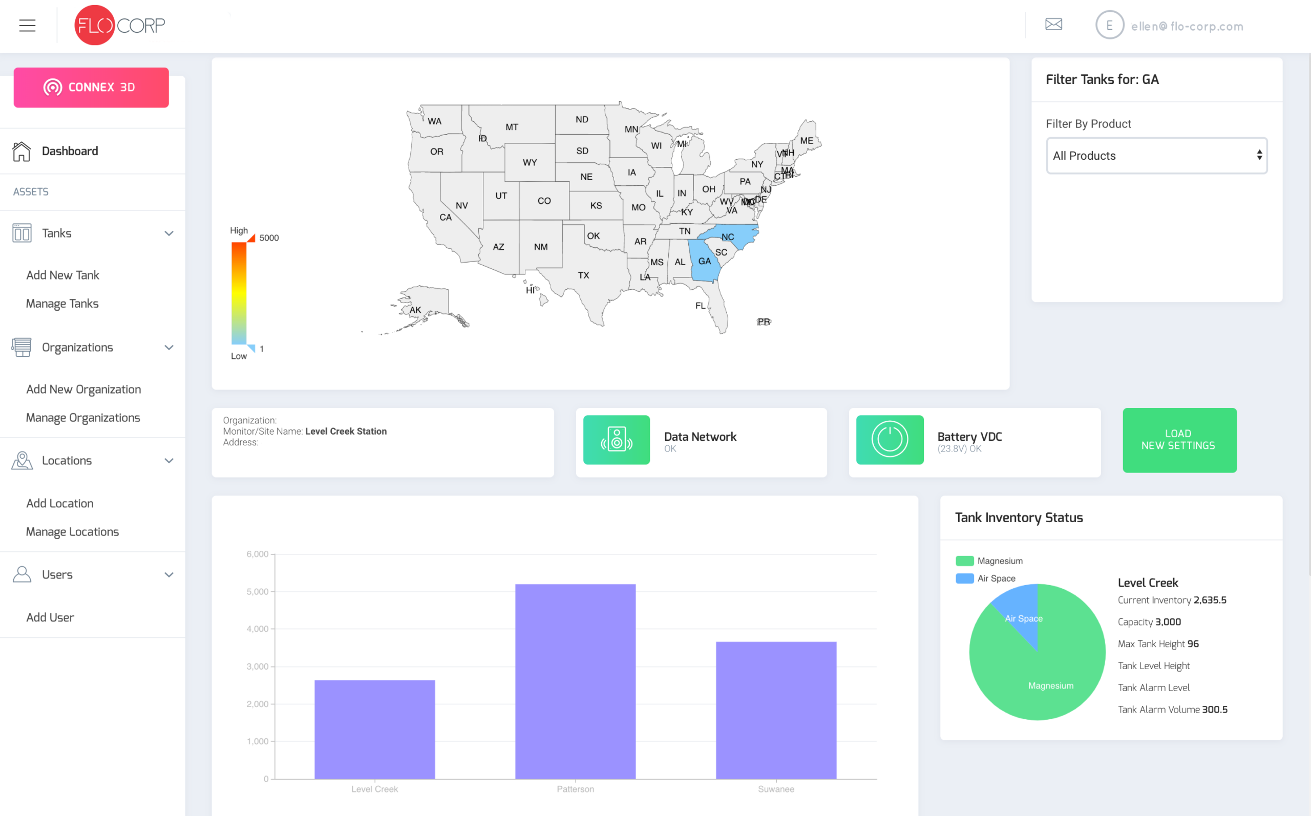Click the Dashboard home icon
This screenshot has height=816, width=1311.
[22, 151]
